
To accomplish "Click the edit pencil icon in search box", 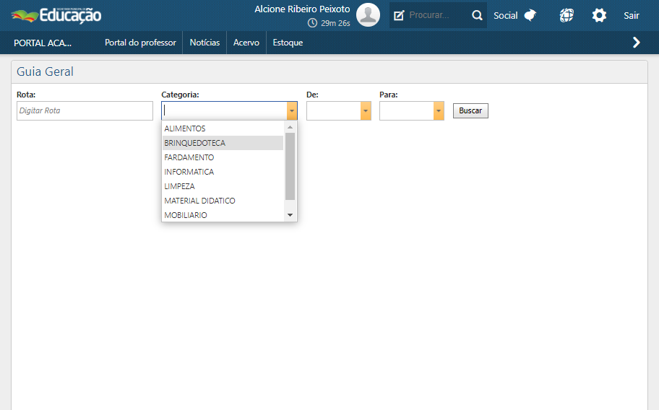I will click(399, 15).
